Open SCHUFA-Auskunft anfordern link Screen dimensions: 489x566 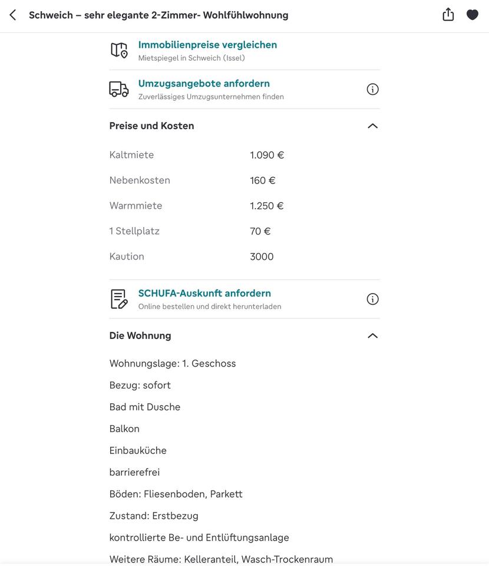204,294
